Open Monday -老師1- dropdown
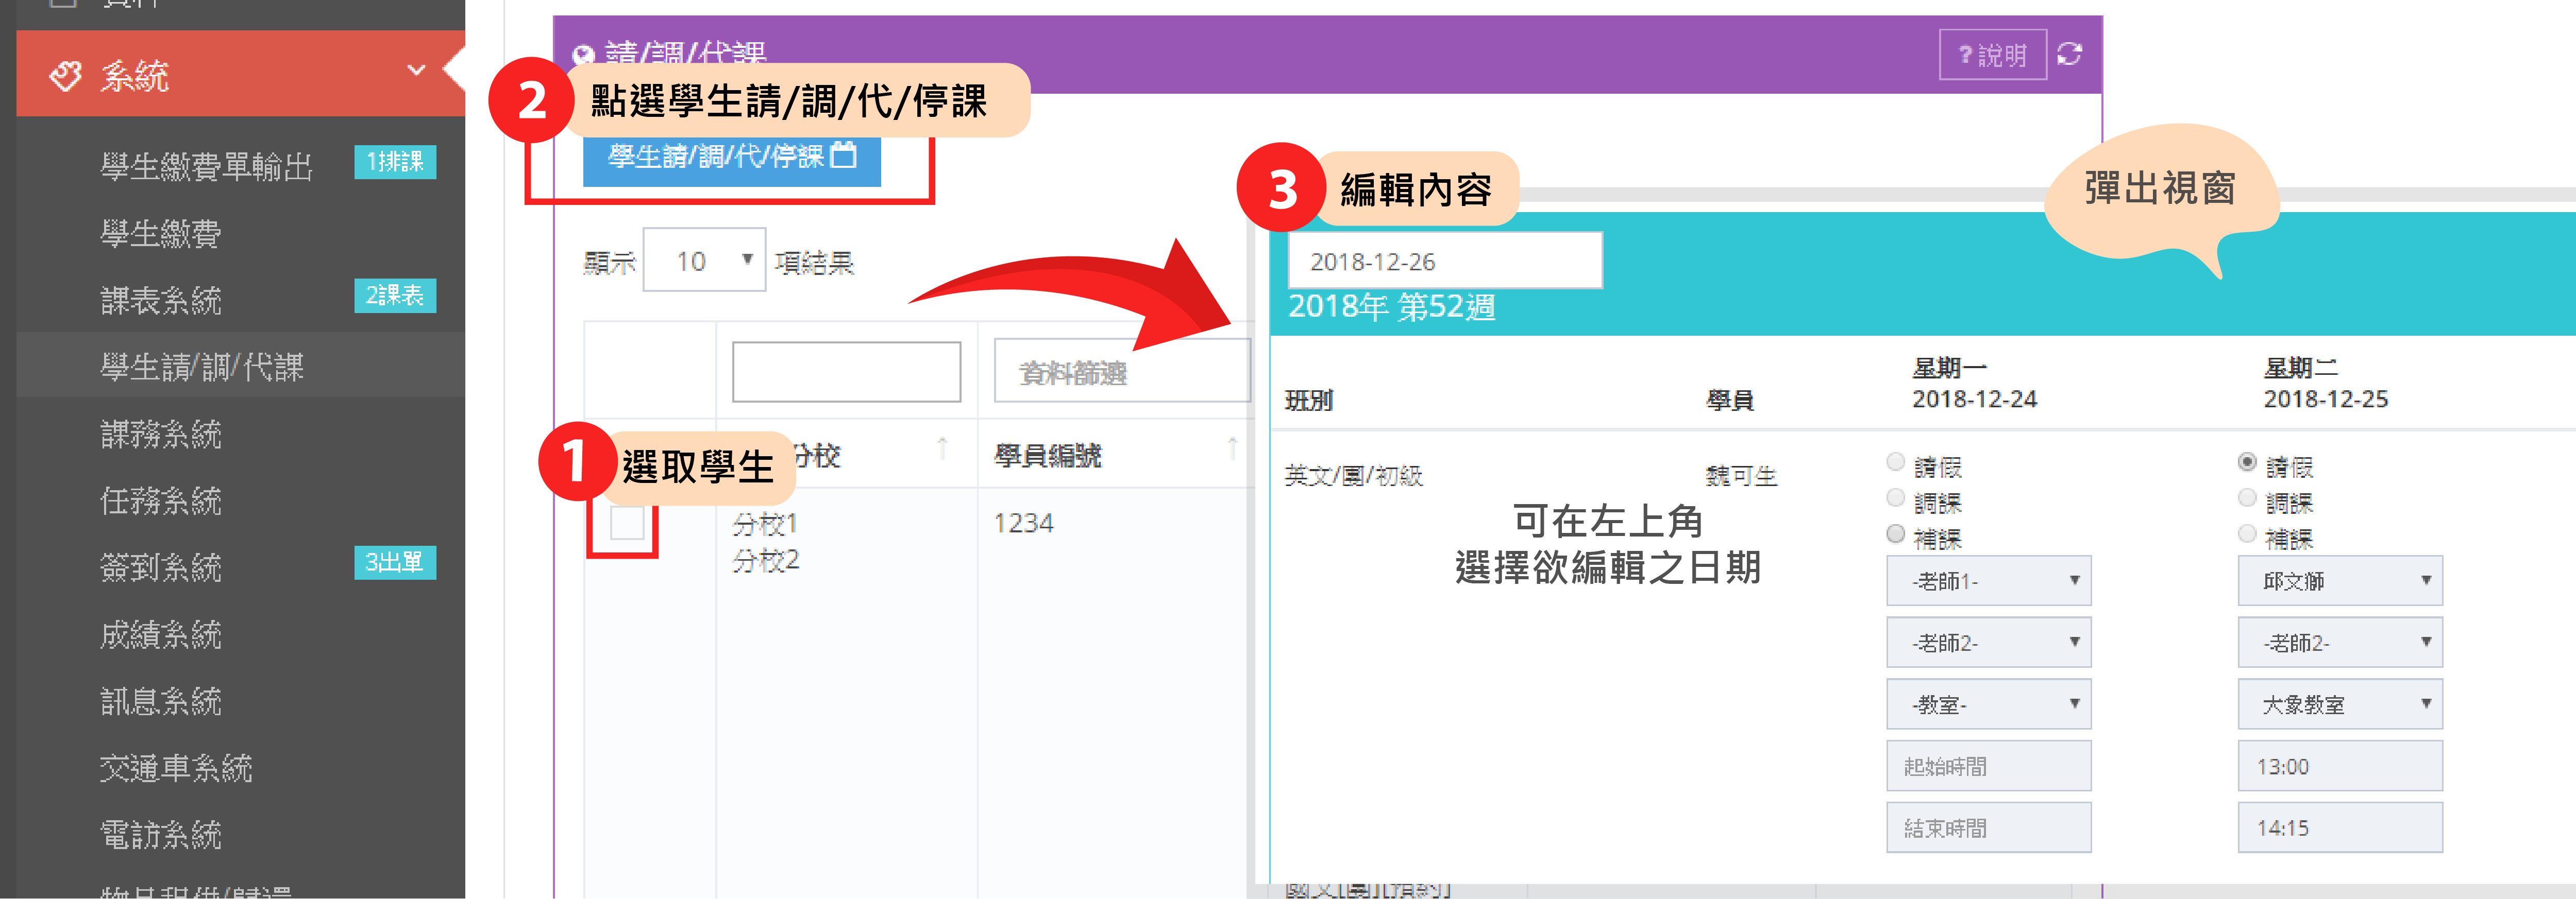Image resolution: width=2576 pixels, height=899 pixels. click(1988, 580)
